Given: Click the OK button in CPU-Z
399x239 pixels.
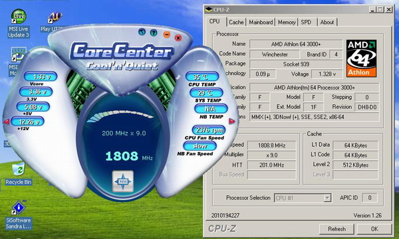Looking at the screenshot, I should [374, 229].
